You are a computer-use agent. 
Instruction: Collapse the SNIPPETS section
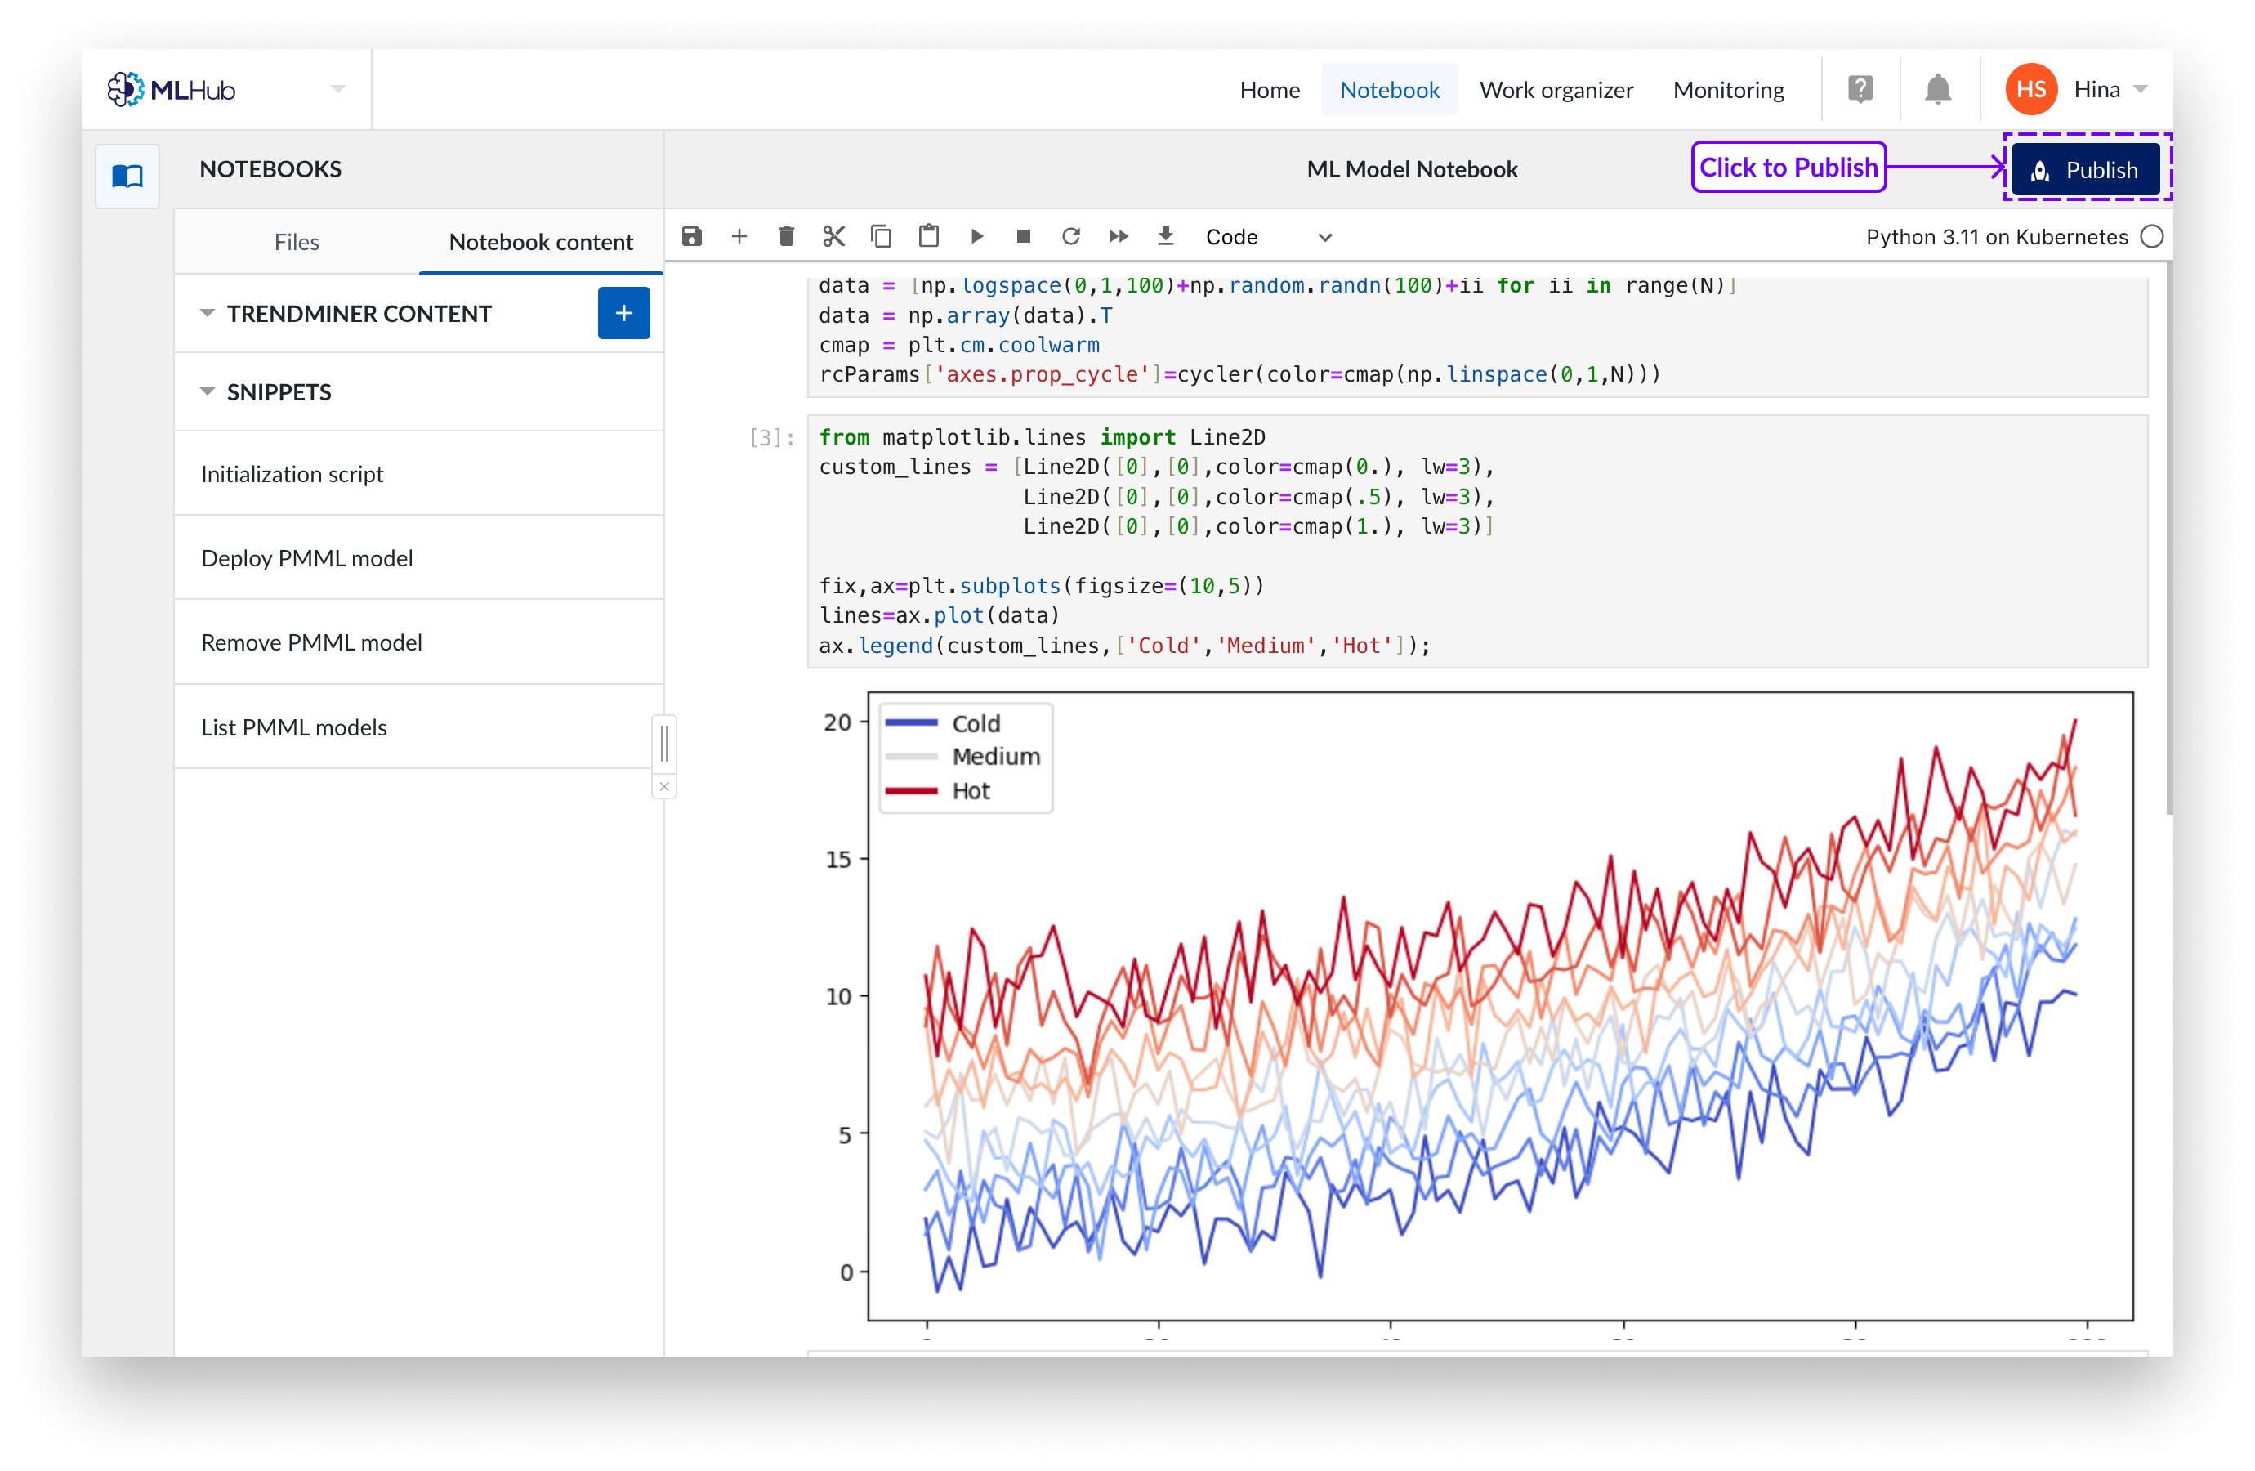point(208,391)
